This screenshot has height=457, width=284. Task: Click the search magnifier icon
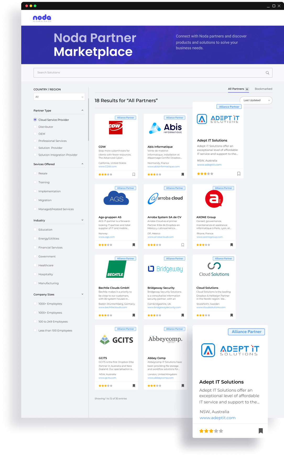point(267,73)
